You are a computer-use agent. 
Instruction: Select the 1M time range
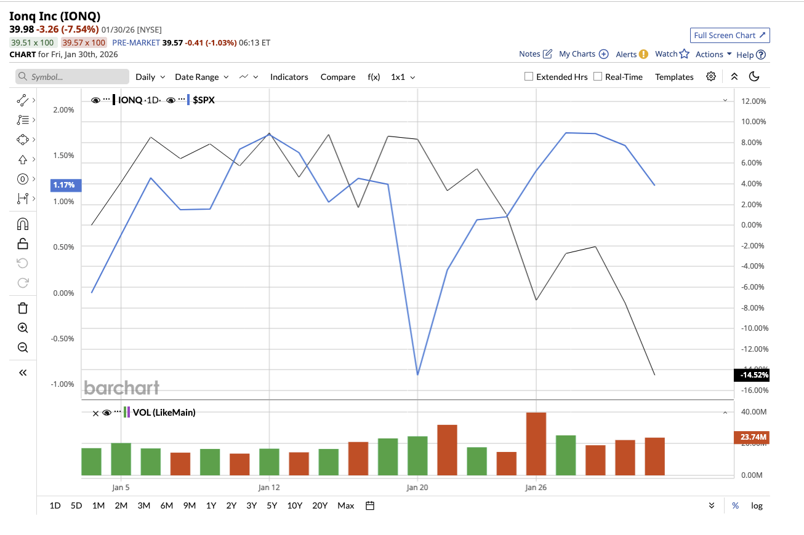[x=98, y=505]
